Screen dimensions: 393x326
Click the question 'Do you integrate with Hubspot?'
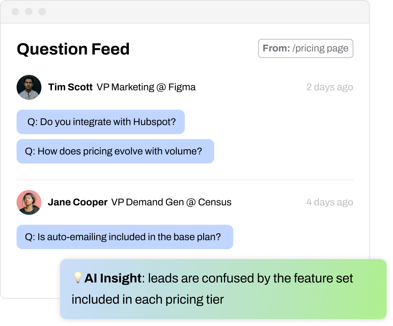[100, 122]
